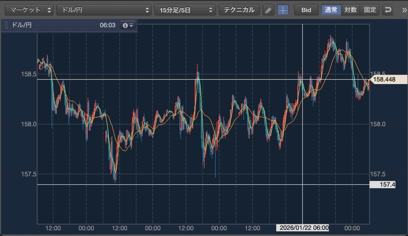The height and width of the screenshot is (236, 408).
Task: Select the pencil drawing tool
Action: point(268,10)
